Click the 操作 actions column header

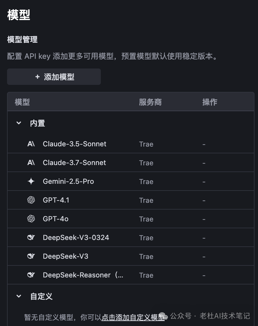[210, 102]
